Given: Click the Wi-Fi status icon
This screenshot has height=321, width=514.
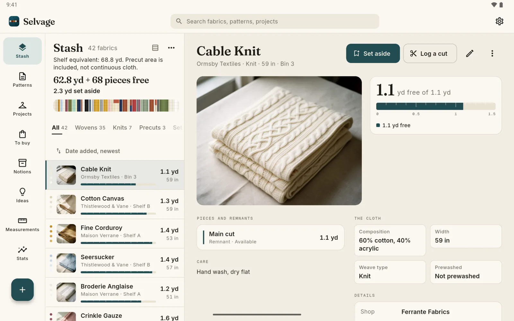Looking at the screenshot, I should click(x=494, y=5).
